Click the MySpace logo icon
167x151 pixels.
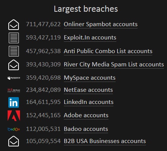(14, 78)
